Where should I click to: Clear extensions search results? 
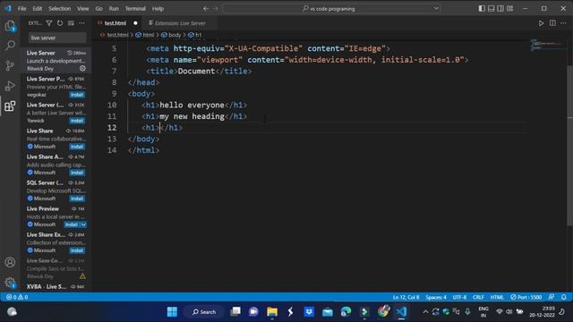[x=71, y=23]
